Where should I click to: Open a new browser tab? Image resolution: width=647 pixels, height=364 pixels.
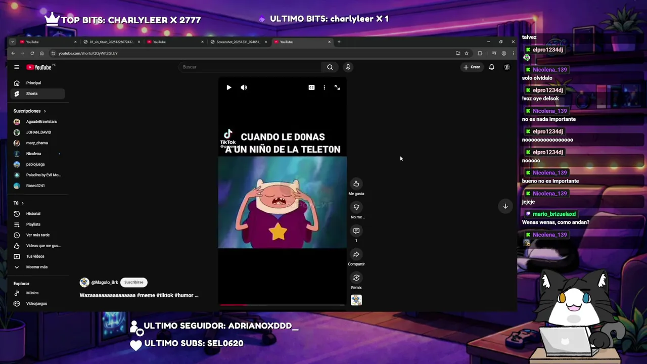click(339, 42)
